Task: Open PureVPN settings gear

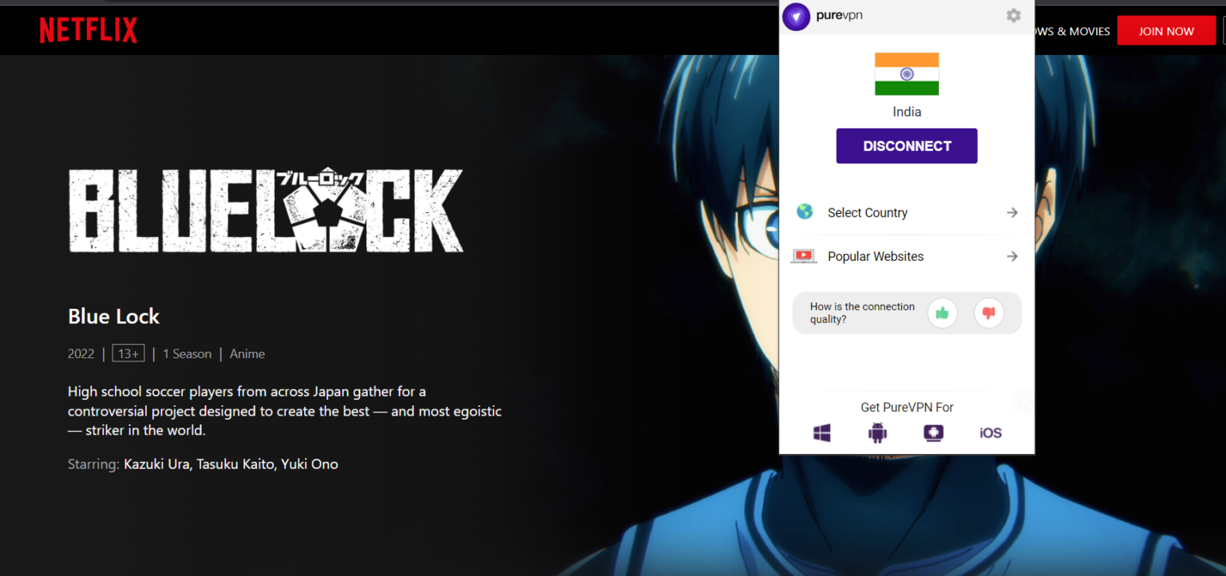Action: pyautogui.click(x=1013, y=15)
